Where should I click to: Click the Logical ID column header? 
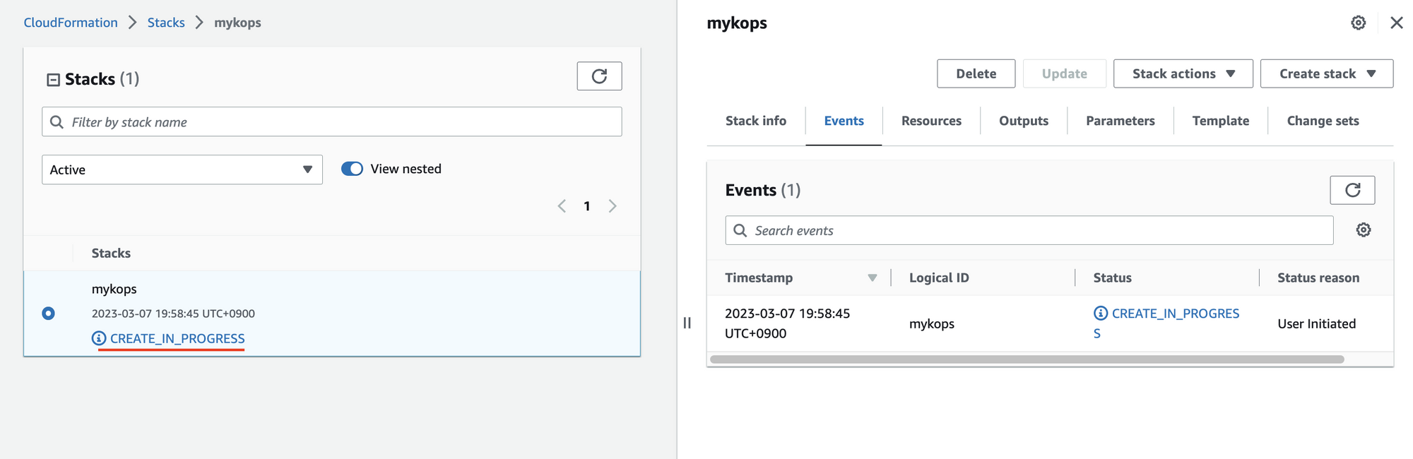[x=939, y=278]
